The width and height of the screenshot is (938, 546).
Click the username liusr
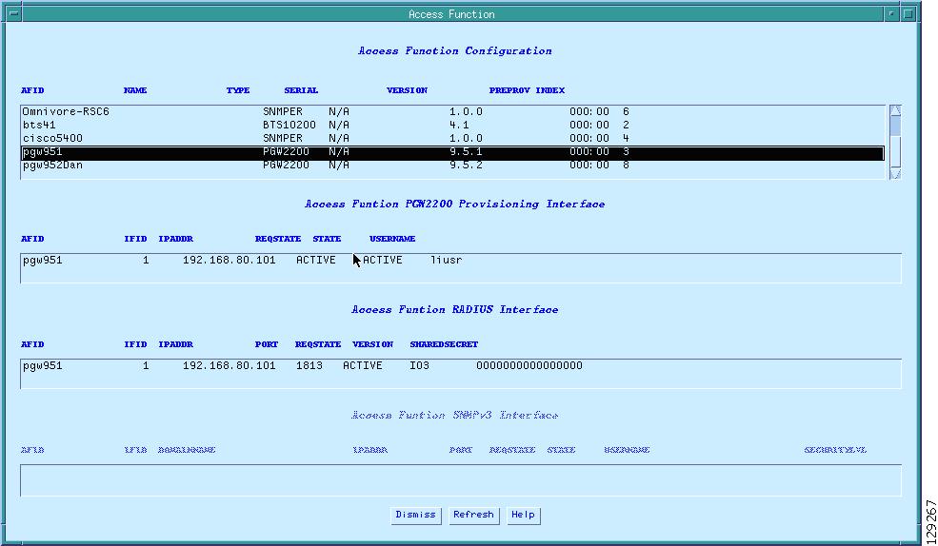coord(447,261)
